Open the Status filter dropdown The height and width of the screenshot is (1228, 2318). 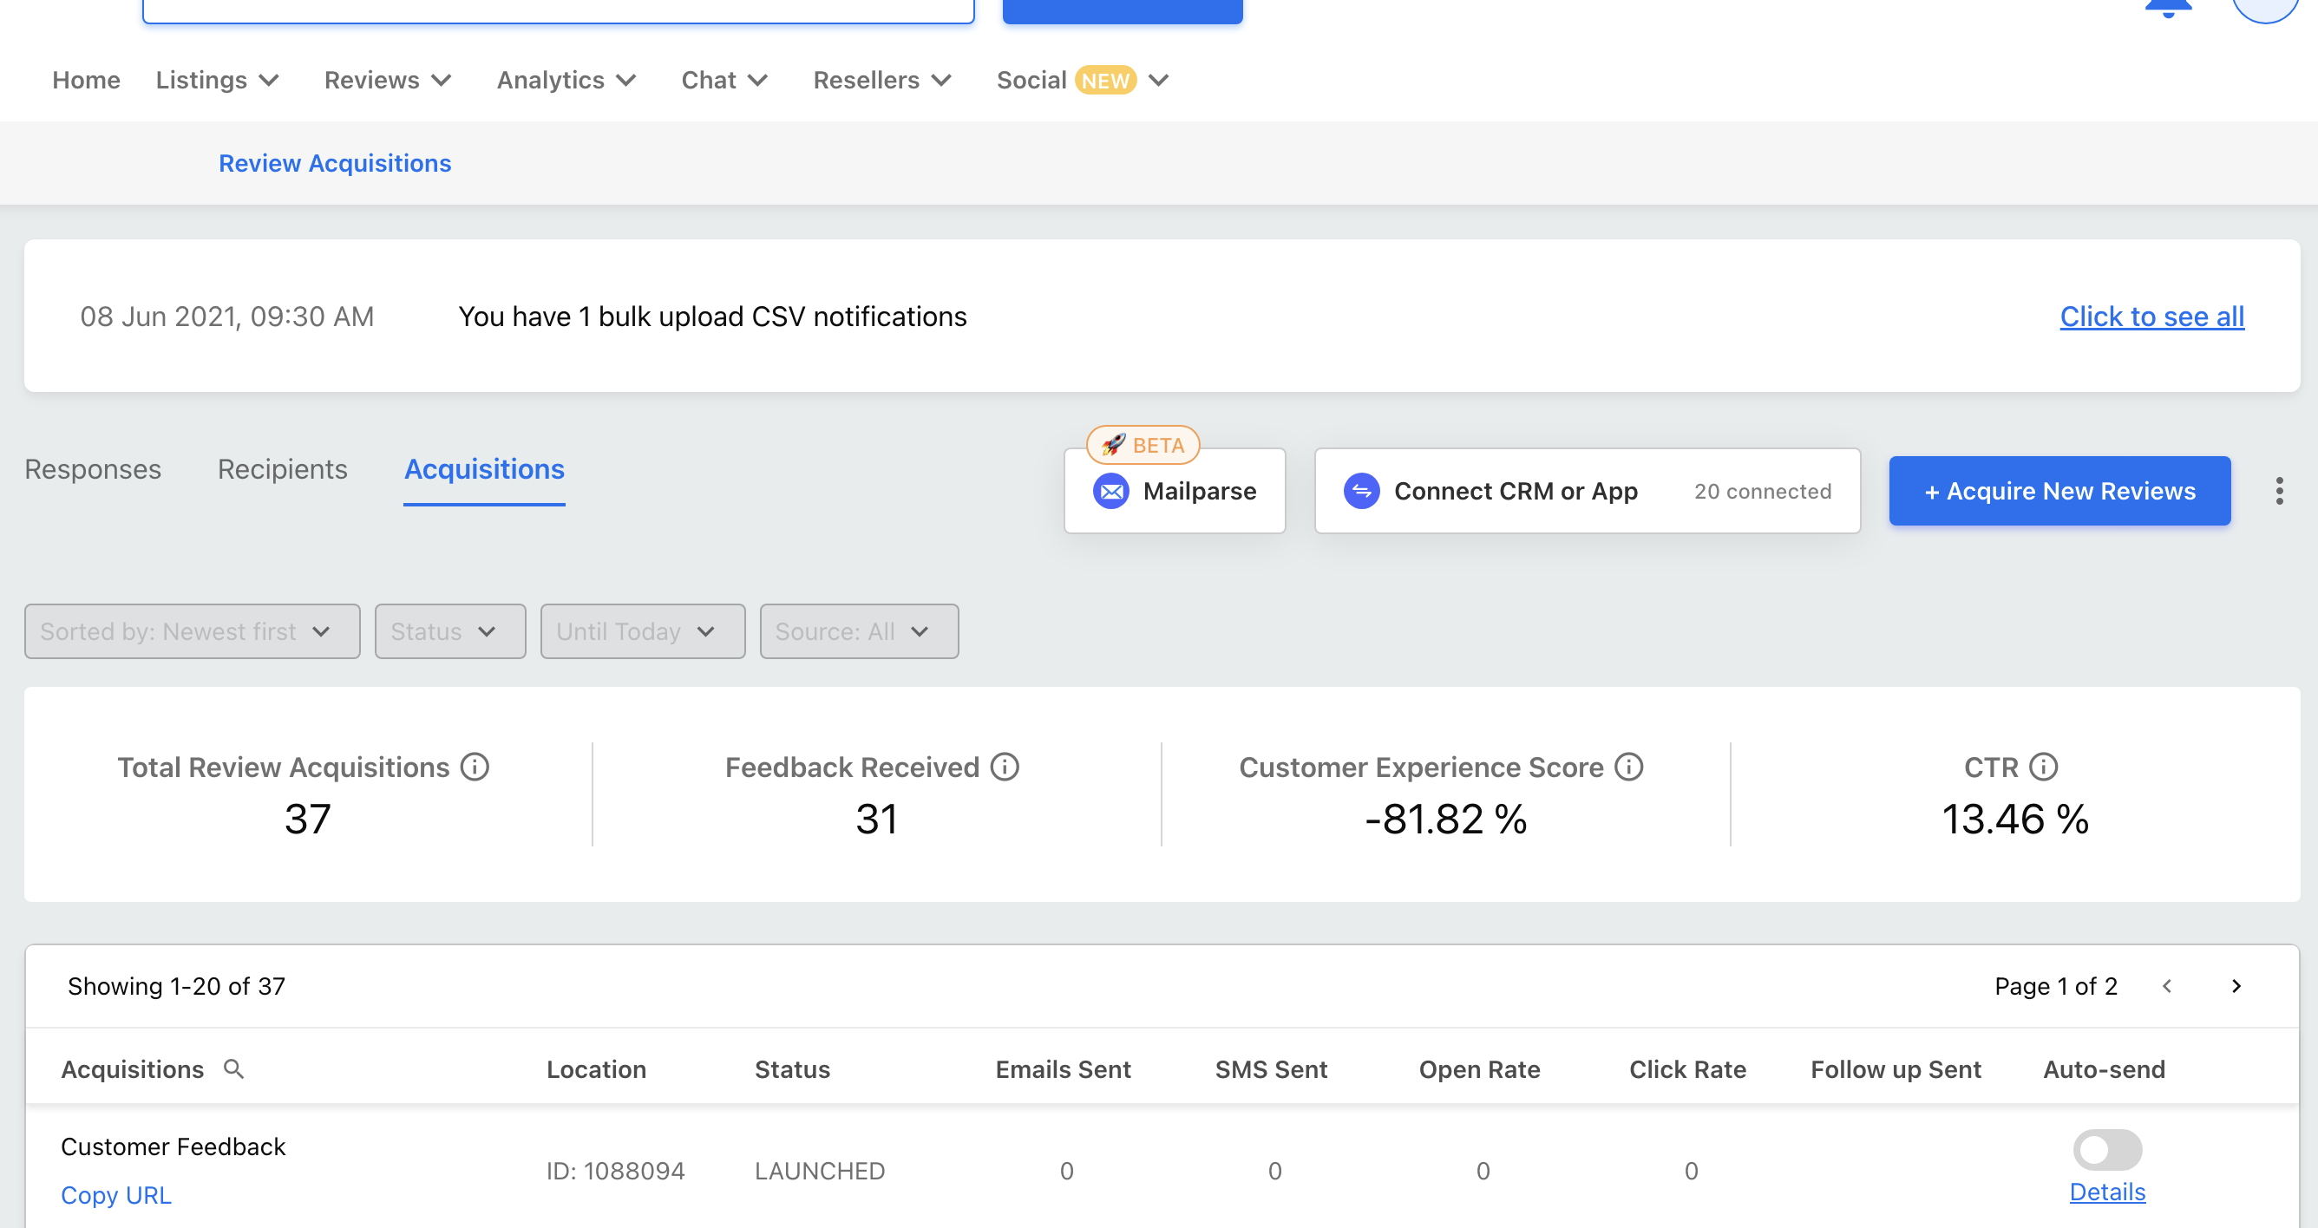[450, 631]
